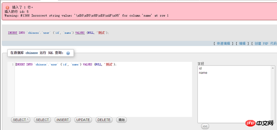This screenshot has height=130, width=277.
Task: Click line number 1 in the editor
Action: tap(13, 64)
